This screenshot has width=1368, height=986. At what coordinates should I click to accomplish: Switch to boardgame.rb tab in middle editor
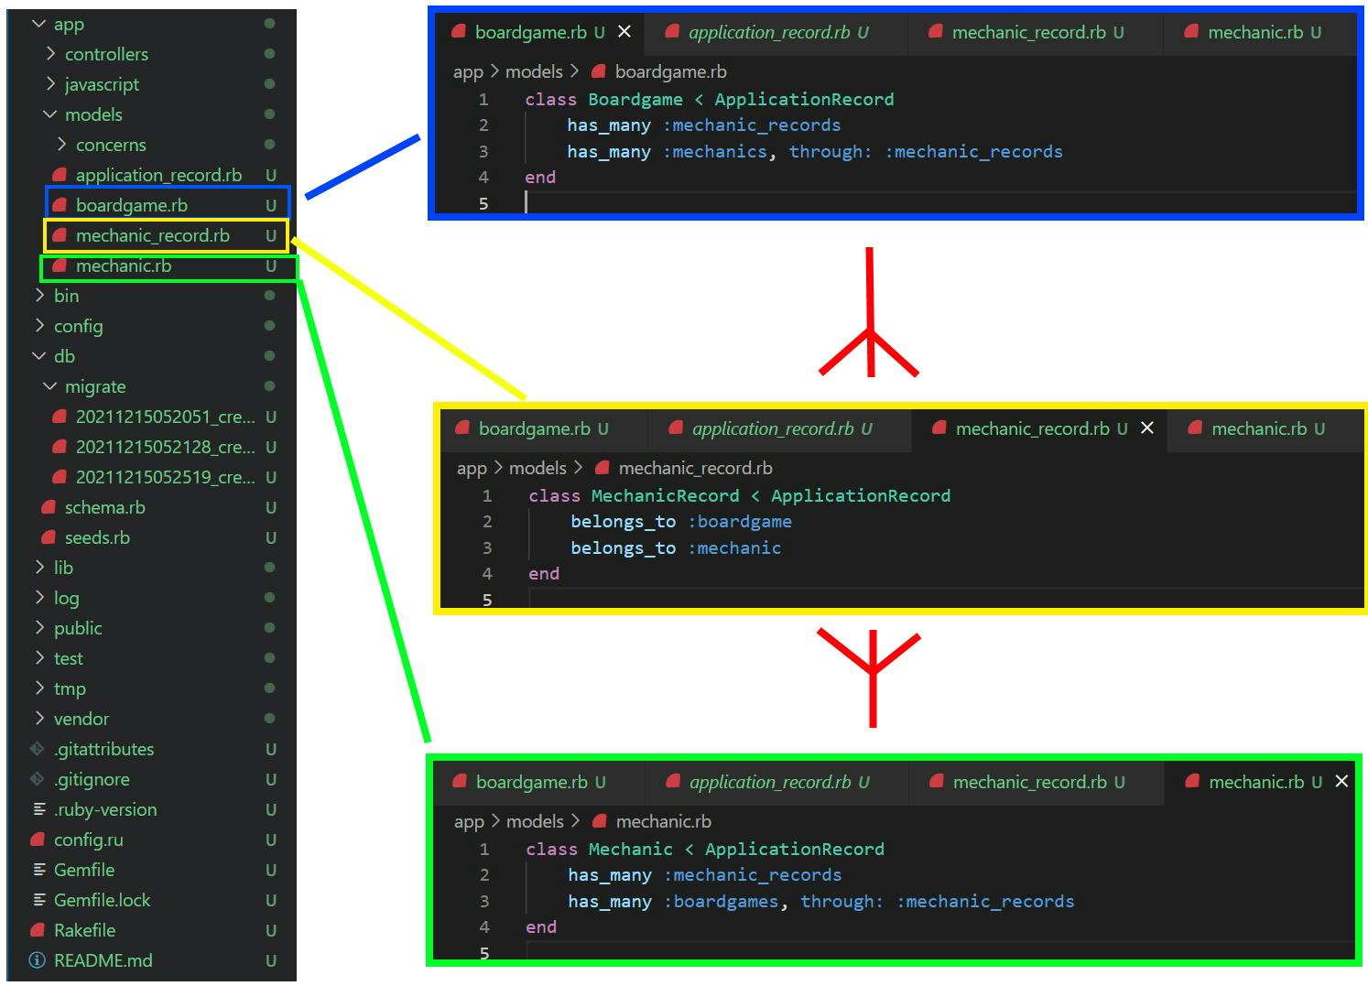(543, 428)
